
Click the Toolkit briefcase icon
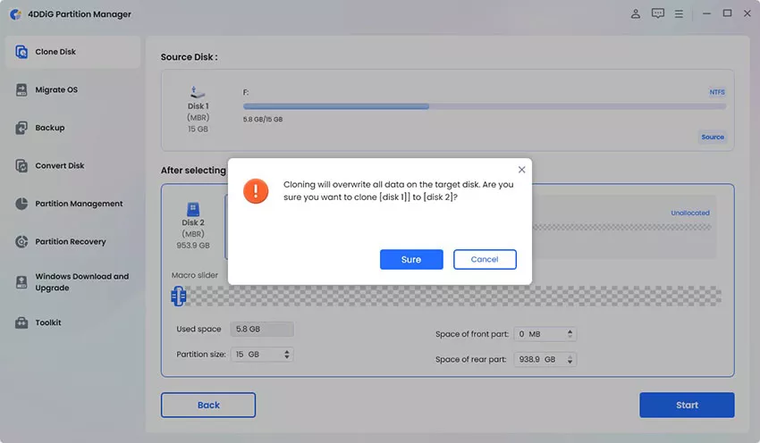point(21,322)
